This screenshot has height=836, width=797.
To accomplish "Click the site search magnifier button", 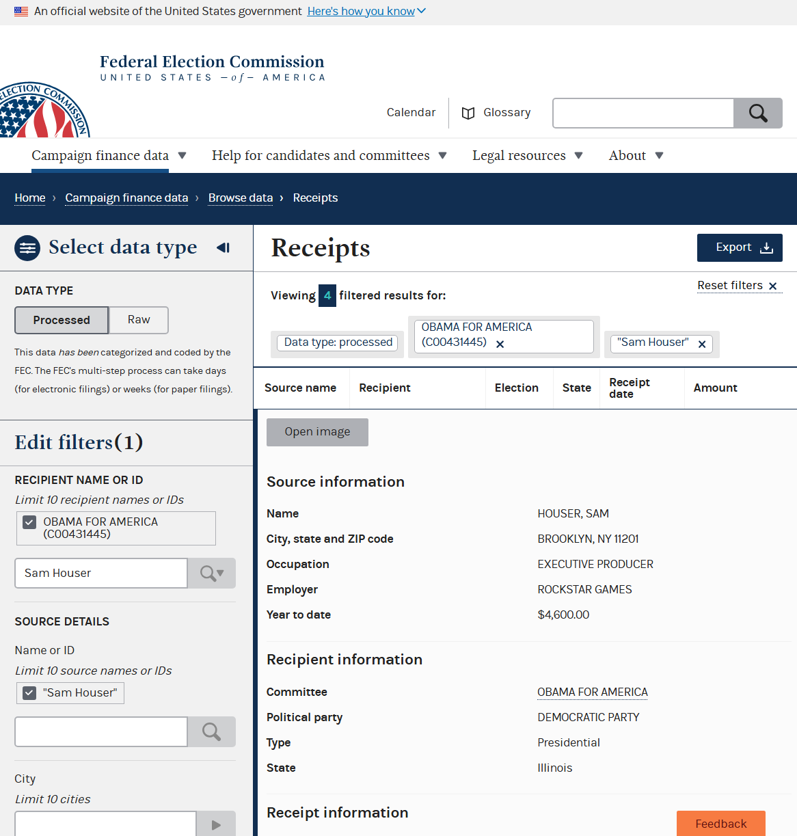I will coord(758,113).
